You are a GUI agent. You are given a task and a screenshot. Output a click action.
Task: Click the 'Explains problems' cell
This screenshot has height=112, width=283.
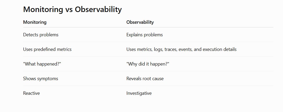145,35
